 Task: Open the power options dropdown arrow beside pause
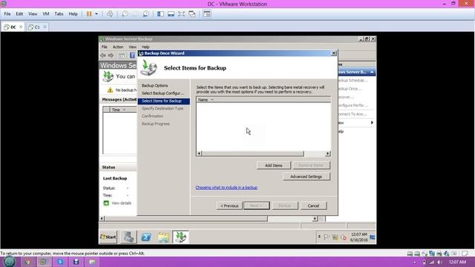pos(96,14)
